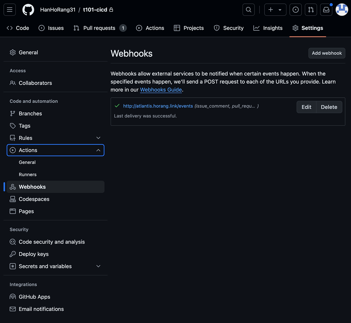
Task: Click the Actions sidebar section
Action: (x=55, y=150)
